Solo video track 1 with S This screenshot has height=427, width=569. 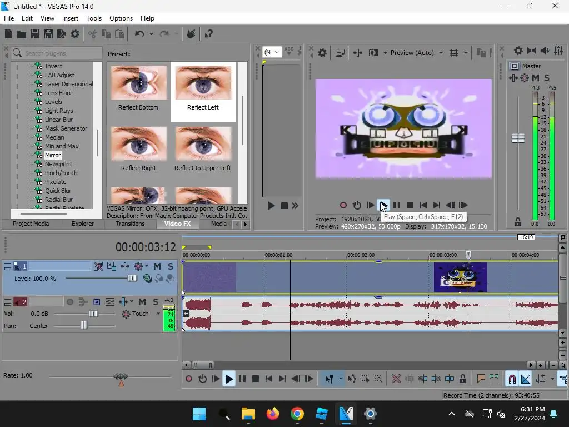170,266
